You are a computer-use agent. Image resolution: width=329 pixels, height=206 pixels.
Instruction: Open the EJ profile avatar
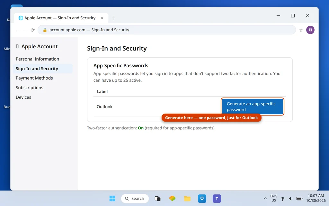tap(310, 30)
